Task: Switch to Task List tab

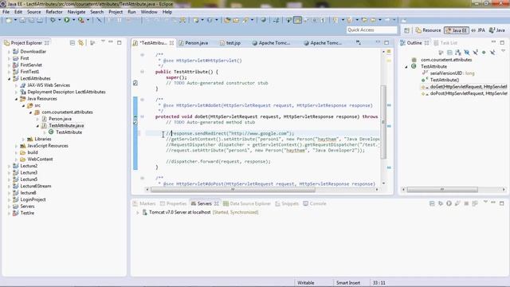Action: 445,43
